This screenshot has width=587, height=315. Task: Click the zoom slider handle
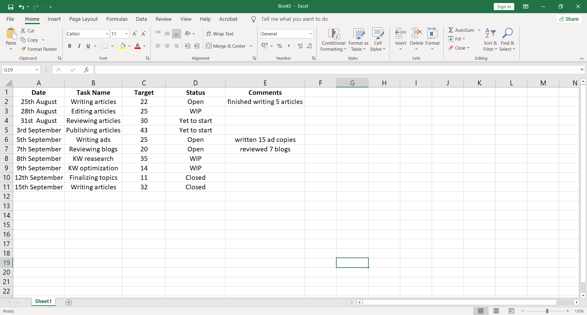coord(547,311)
